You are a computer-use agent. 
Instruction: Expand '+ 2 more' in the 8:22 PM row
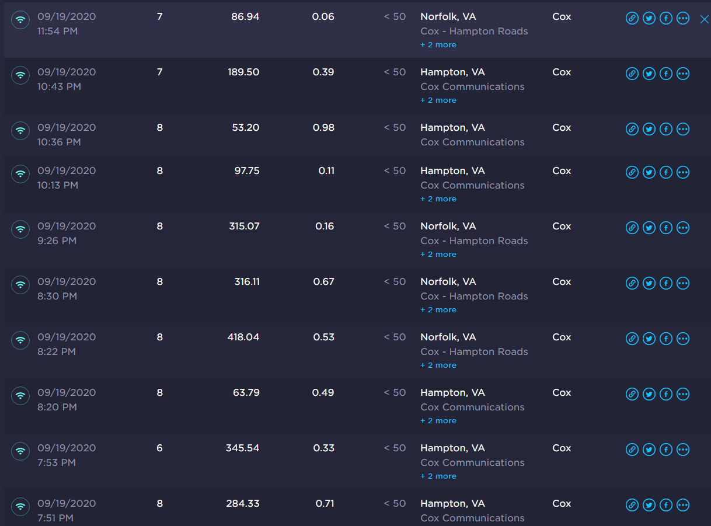pos(438,365)
